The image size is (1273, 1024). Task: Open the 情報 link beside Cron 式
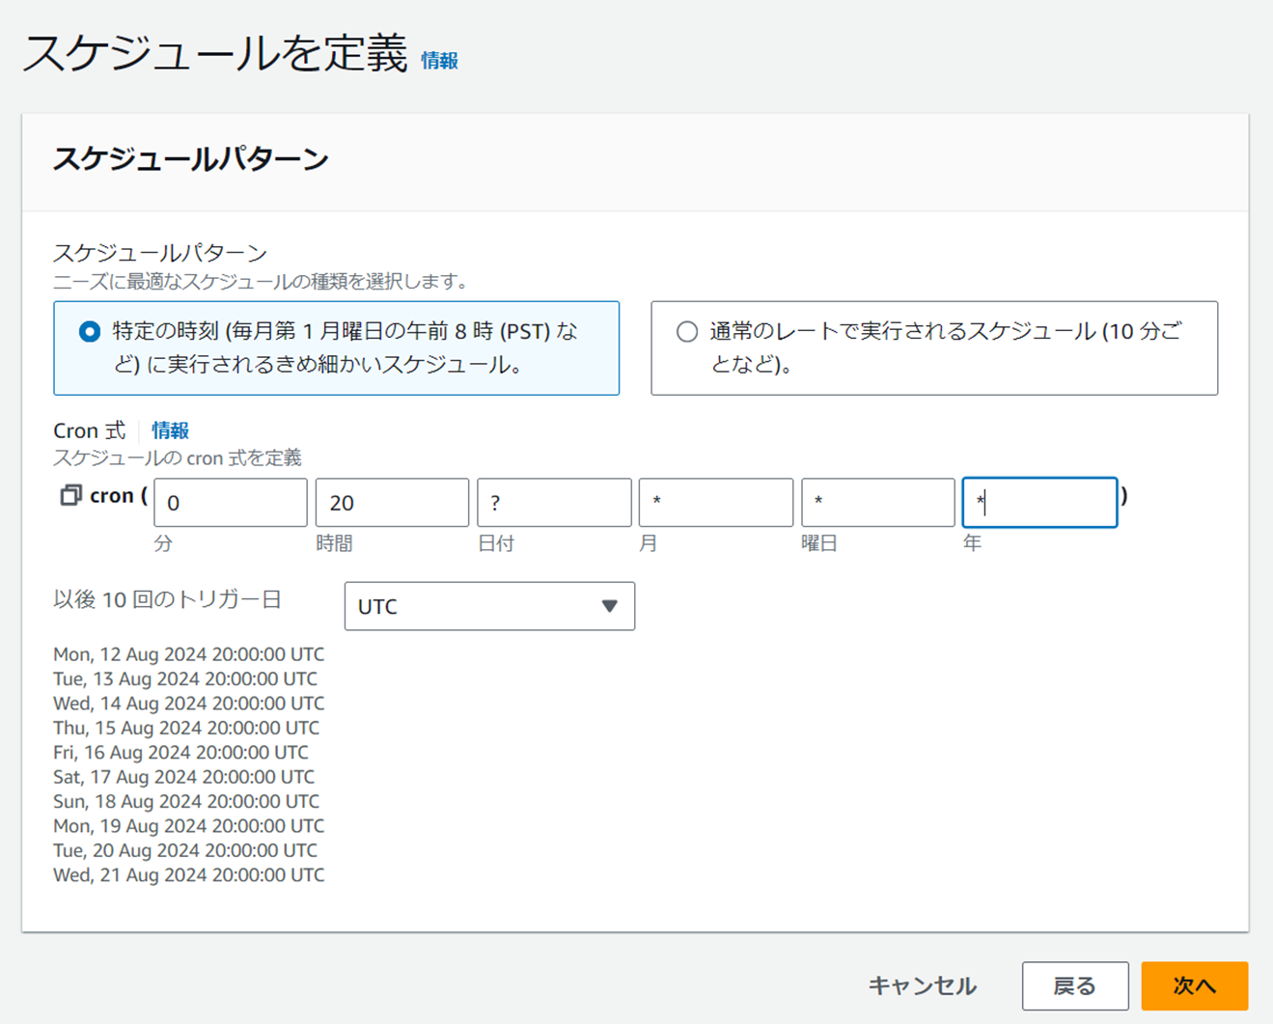click(x=170, y=430)
